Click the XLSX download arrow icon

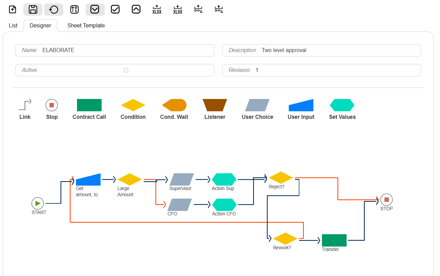[178, 10]
